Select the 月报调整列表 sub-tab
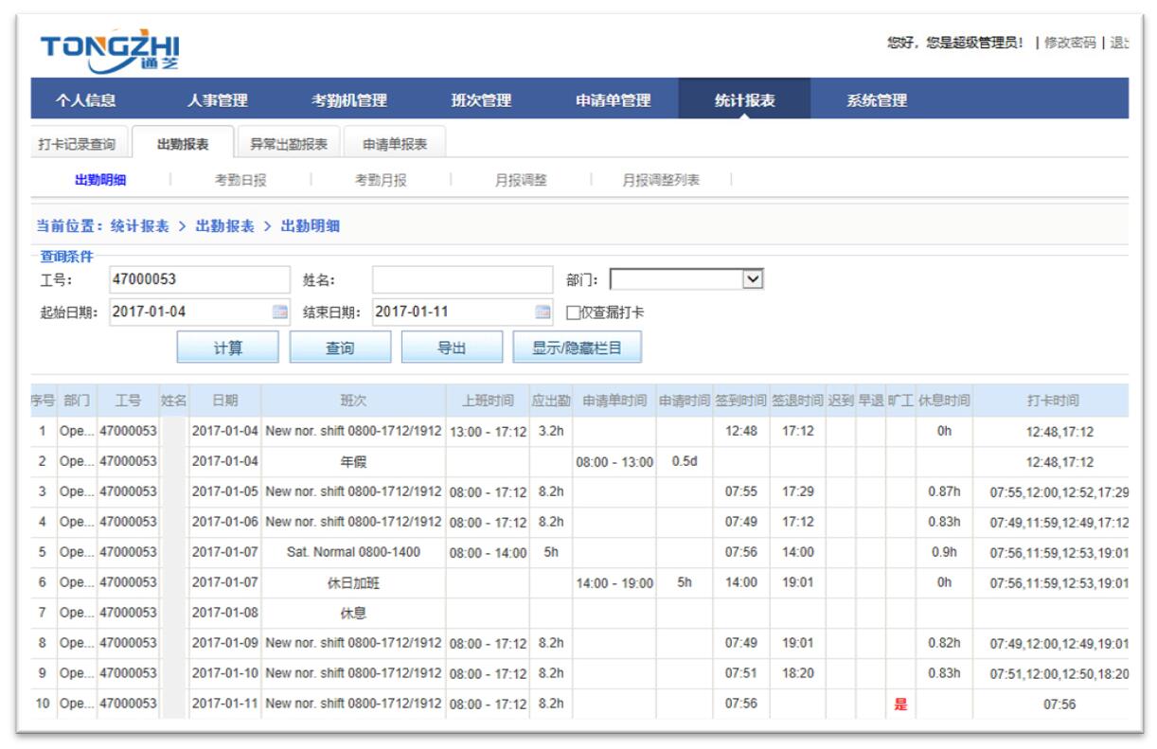 click(661, 180)
